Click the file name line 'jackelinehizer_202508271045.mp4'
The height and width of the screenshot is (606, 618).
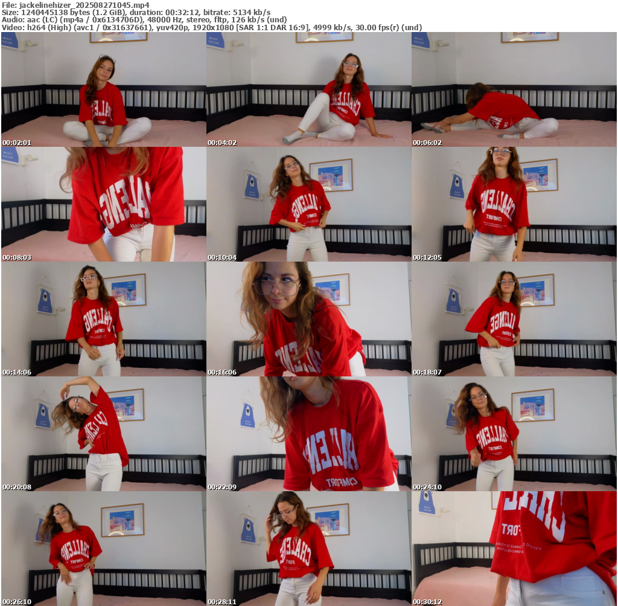[75, 5]
